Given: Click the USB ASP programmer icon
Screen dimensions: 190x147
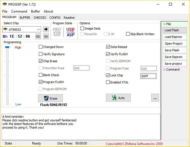Looking at the screenshot, I should point(70,32).
